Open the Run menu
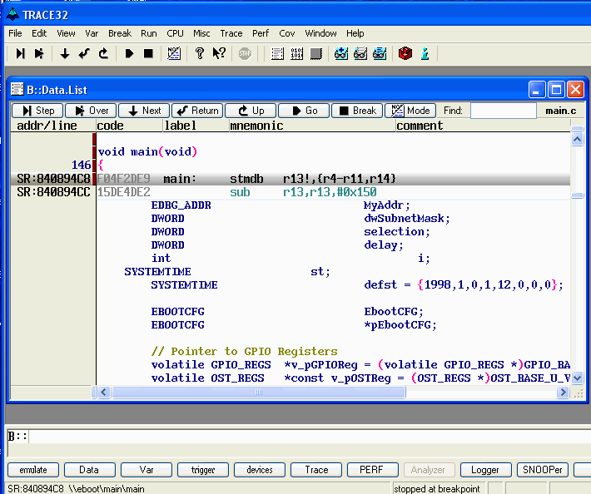The width and height of the screenshot is (591, 494). [149, 33]
